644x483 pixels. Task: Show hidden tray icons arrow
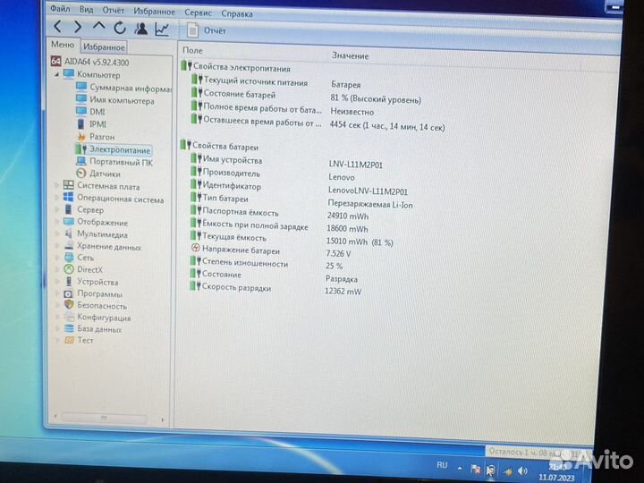click(x=460, y=468)
